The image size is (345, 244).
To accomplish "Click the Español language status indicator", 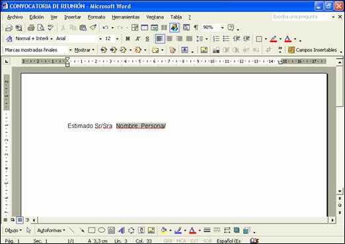I will pos(229,241).
